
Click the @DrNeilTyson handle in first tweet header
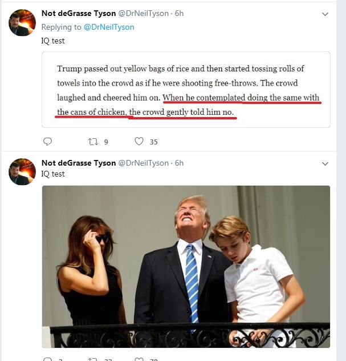[143, 13]
